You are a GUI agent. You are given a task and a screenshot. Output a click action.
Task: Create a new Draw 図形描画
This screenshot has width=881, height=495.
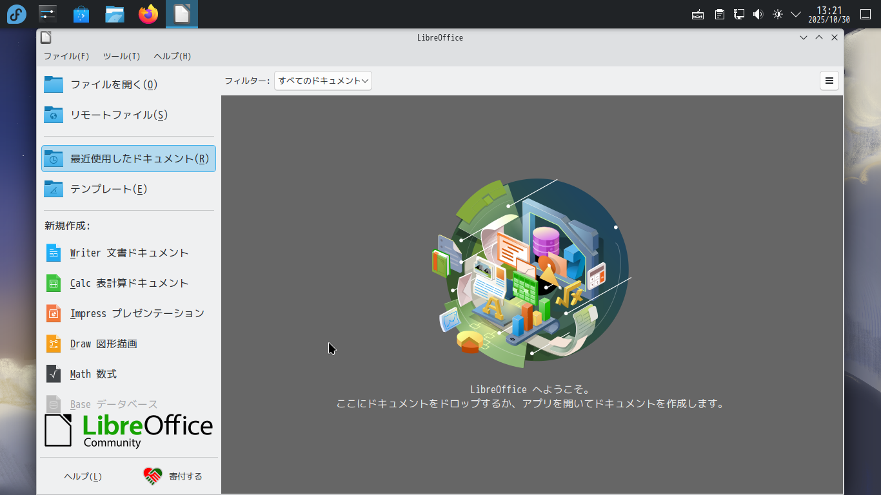pyautogui.click(x=128, y=344)
